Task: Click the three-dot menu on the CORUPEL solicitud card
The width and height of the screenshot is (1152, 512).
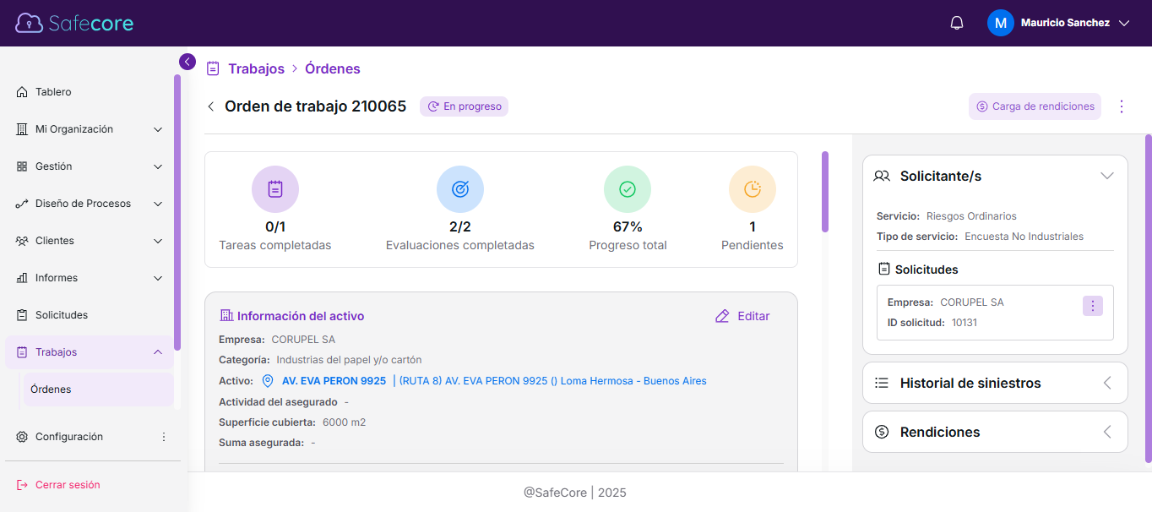Action: [x=1093, y=305]
